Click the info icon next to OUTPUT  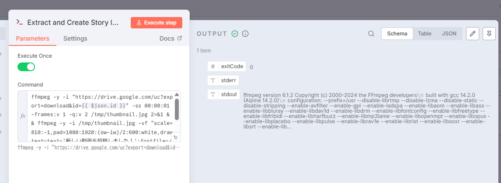[245, 34]
